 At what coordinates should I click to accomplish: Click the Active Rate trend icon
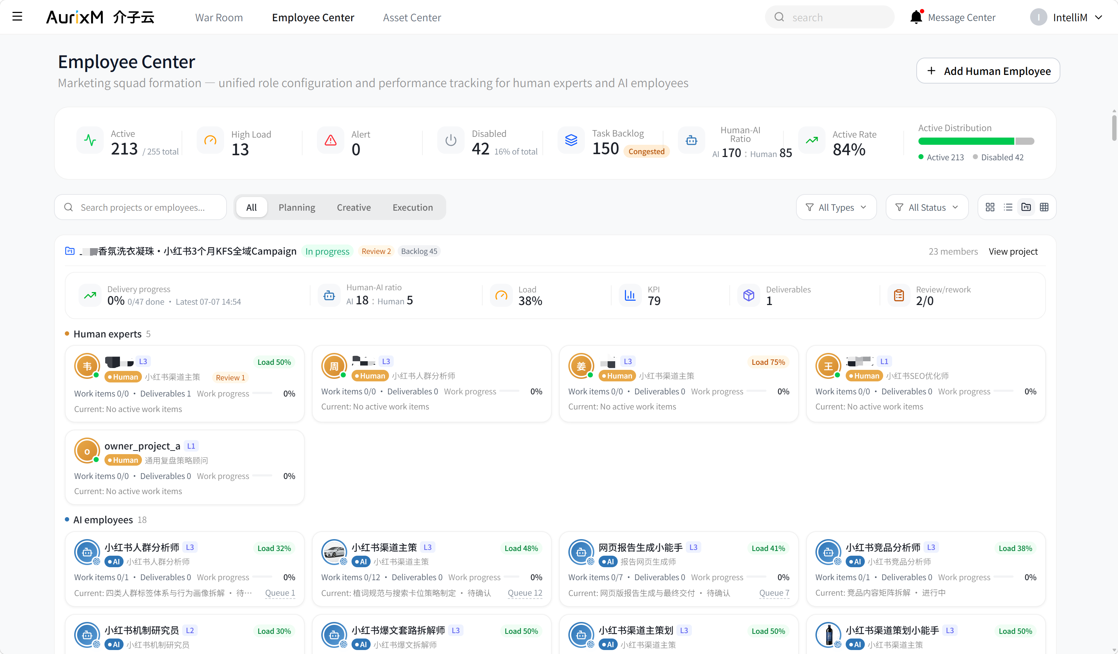[811, 140]
